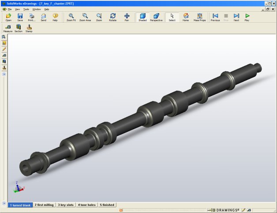Screen dimensions: 277x213
Task: Click the Open file icon
Action: (8, 17)
